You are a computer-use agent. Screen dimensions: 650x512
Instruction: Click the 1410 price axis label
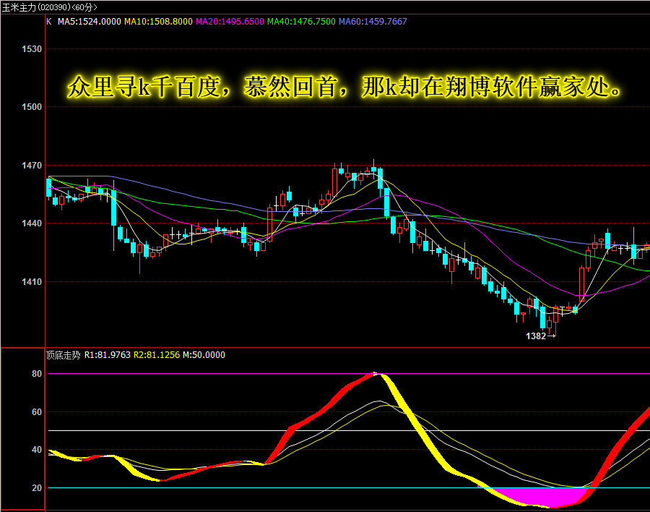pos(32,281)
